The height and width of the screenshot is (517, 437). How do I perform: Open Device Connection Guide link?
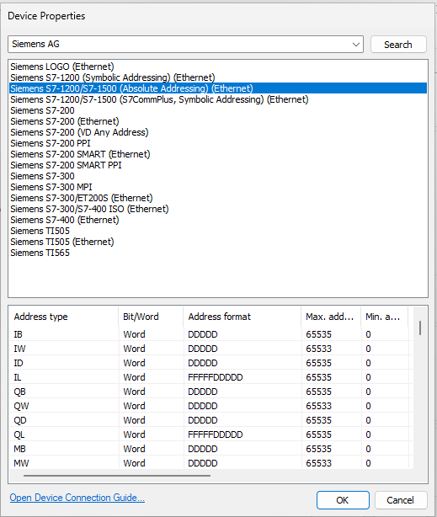pos(77,498)
